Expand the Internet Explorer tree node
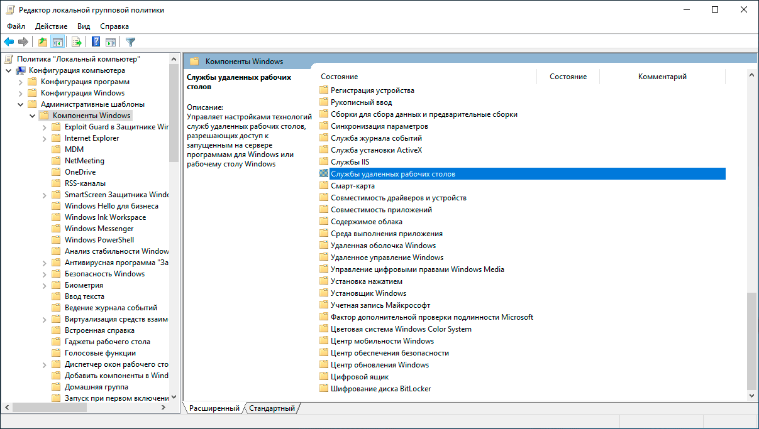759x429 pixels. (44, 138)
